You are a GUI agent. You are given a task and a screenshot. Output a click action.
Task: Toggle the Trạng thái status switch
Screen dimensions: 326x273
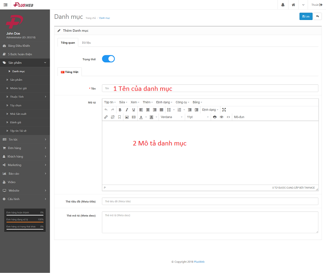pyautogui.click(x=108, y=59)
